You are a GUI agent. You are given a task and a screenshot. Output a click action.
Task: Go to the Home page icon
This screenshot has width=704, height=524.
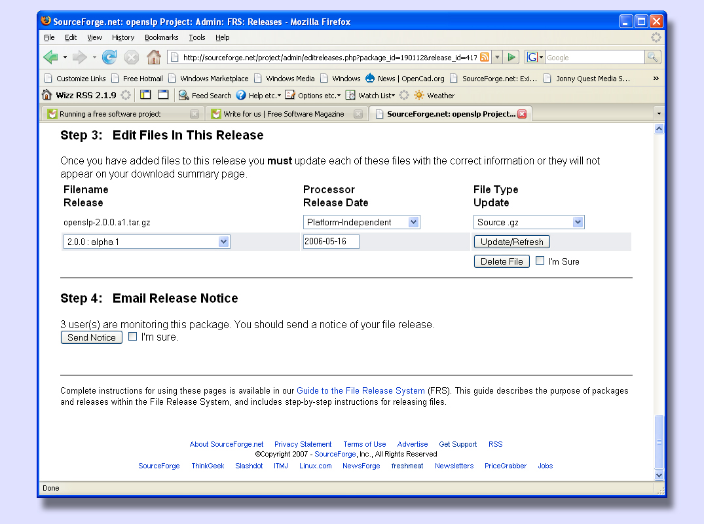click(153, 57)
